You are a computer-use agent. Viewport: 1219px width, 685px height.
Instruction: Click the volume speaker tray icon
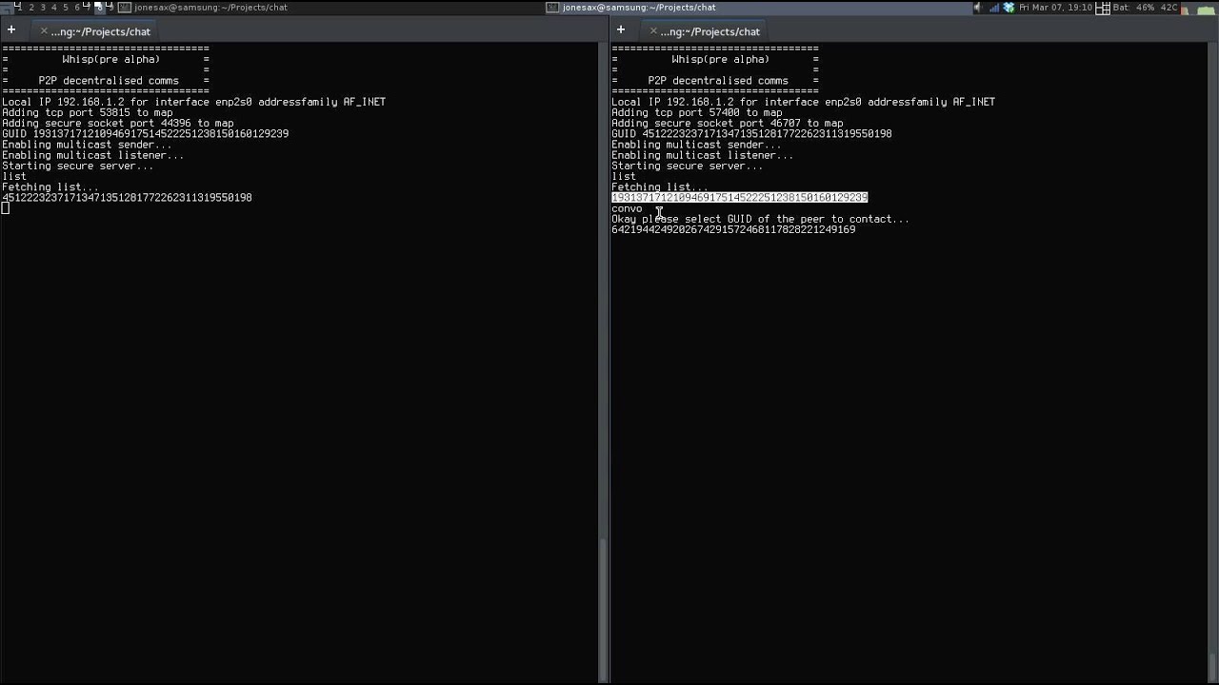point(978,8)
